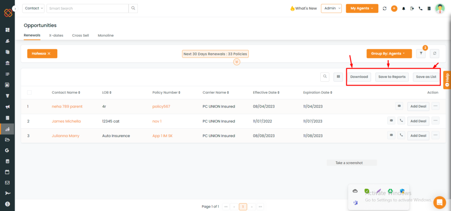Open more actions for James Michella
The width and height of the screenshot is (451, 211).
point(436,120)
